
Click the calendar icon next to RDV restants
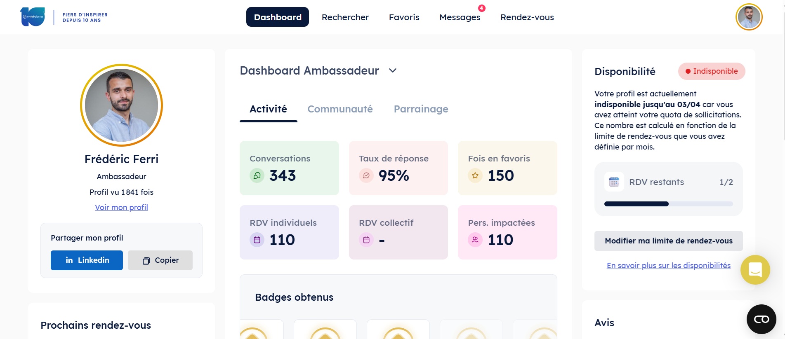tap(614, 182)
